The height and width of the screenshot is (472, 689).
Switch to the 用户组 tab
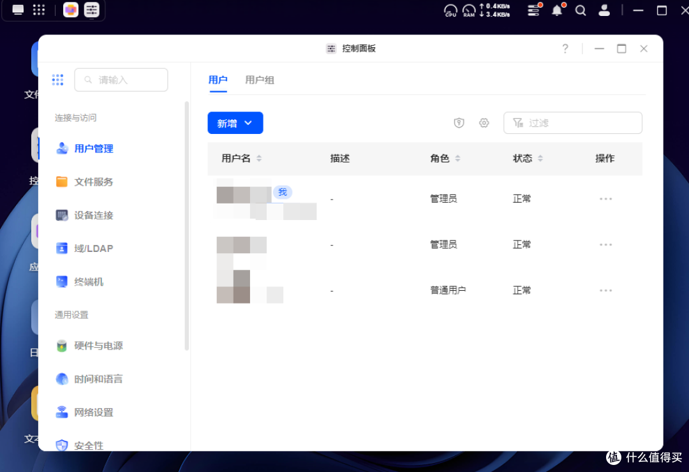[260, 80]
